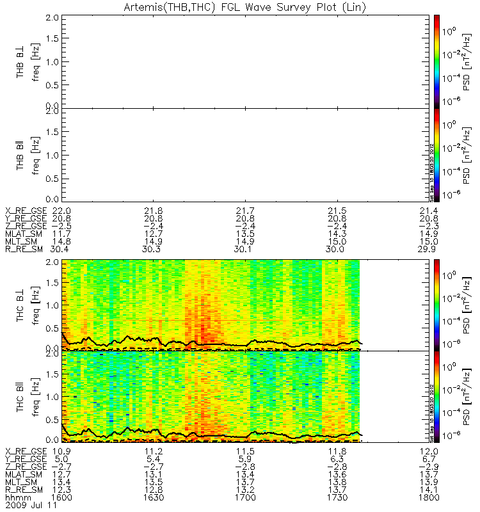The width and height of the screenshot is (480, 512).
Task: Select the 'THC B∥' axis label
Action: [x=20, y=397]
